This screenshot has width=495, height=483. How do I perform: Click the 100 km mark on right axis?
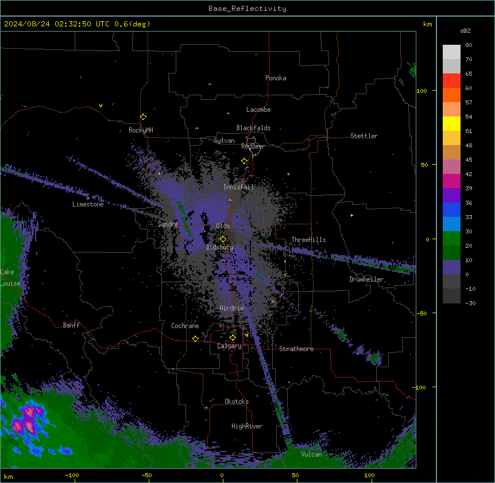point(421,91)
